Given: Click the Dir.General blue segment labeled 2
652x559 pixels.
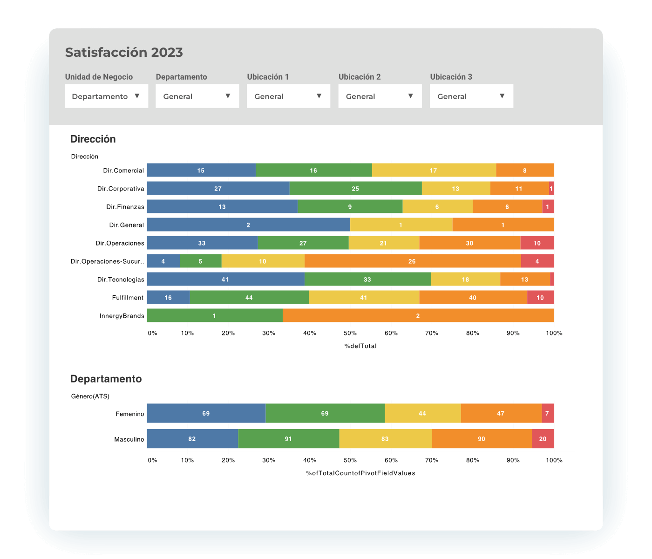Looking at the screenshot, I should 249,225.
